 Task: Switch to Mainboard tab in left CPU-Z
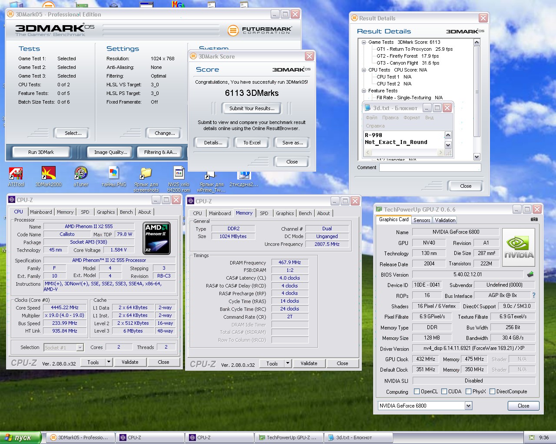(x=41, y=212)
